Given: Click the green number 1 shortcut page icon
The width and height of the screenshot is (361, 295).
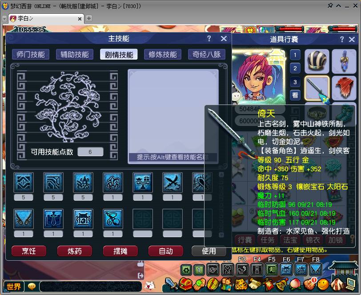Looking at the screenshot, I should [x=199, y=270].
